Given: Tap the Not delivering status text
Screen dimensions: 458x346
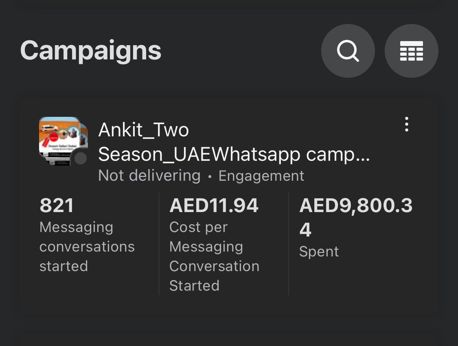Looking at the screenshot, I should coord(149,175).
